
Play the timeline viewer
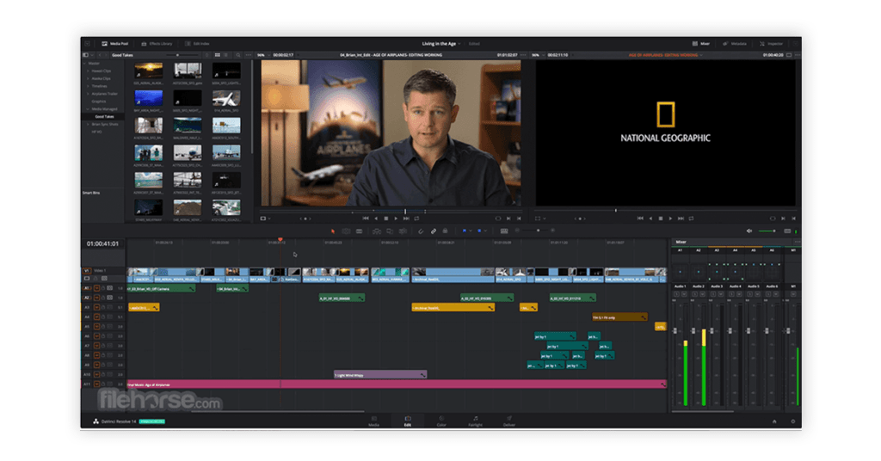pyautogui.click(x=670, y=218)
